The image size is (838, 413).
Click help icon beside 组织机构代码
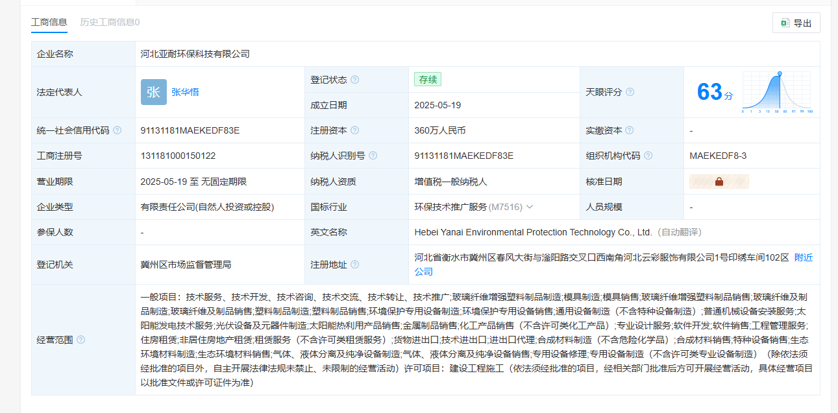[x=648, y=156]
